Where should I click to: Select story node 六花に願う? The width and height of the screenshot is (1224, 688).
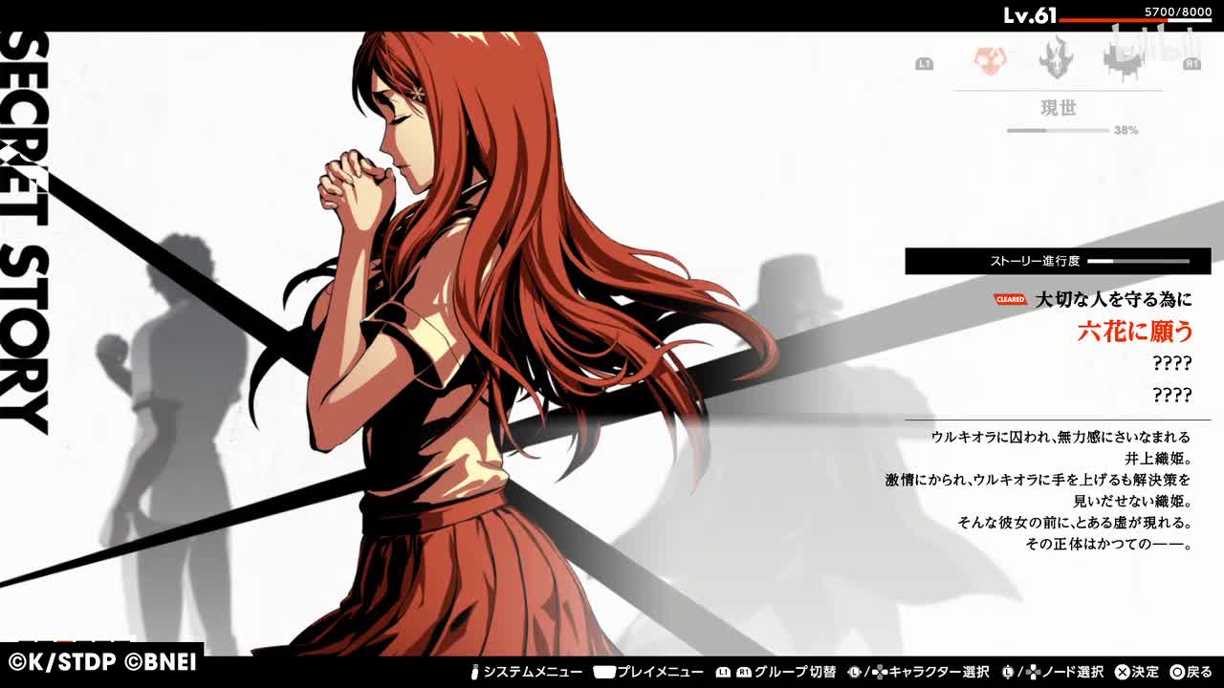pyautogui.click(x=1135, y=332)
